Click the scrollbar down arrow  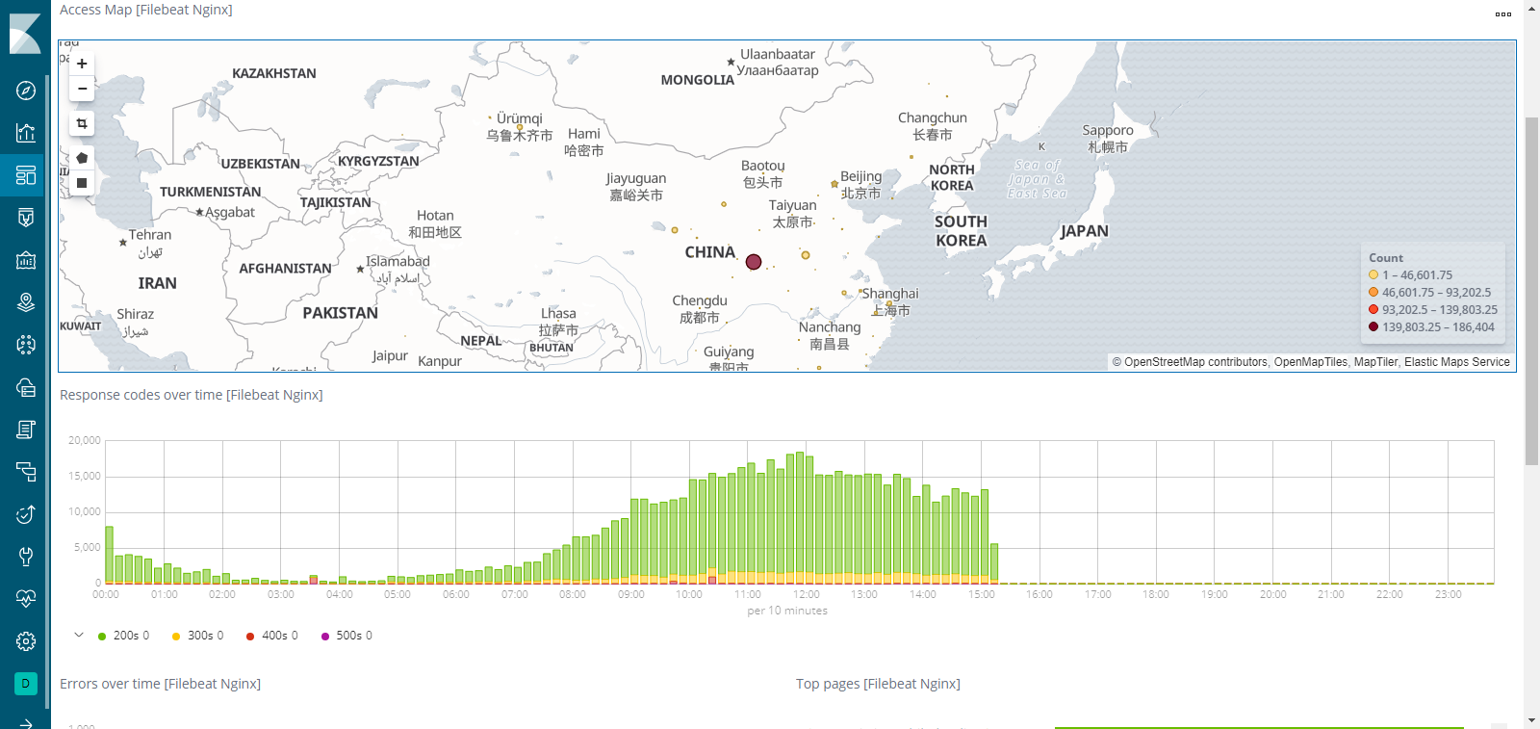click(x=1531, y=720)
